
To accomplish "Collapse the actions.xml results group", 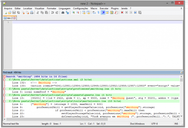I will click(x=5, y=80).
